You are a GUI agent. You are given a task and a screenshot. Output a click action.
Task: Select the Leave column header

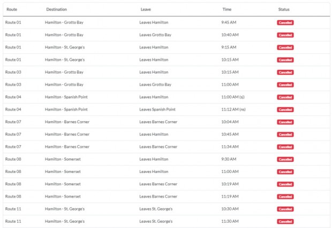(x=146, y=10)
